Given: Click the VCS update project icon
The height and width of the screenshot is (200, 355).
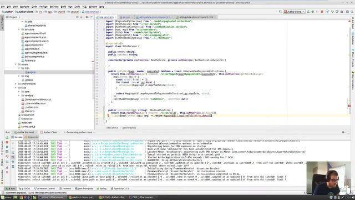Looking at the screenshot, I should coord(328,12).
